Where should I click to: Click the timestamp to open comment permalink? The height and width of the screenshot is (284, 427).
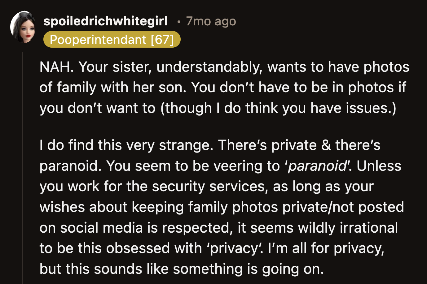pos(211,21)
